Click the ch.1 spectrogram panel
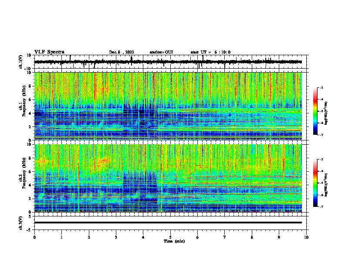Viewport: 345px width, 266px height. point(168,106)
